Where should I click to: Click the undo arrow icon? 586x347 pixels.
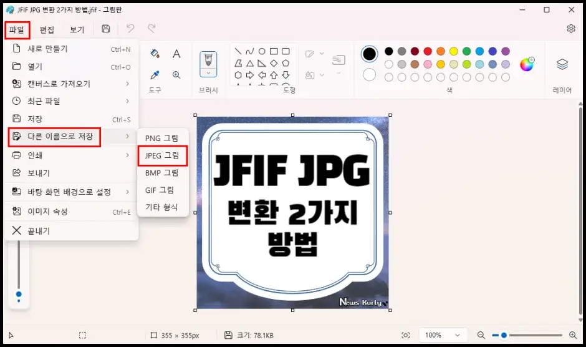[x=130, y=29]
